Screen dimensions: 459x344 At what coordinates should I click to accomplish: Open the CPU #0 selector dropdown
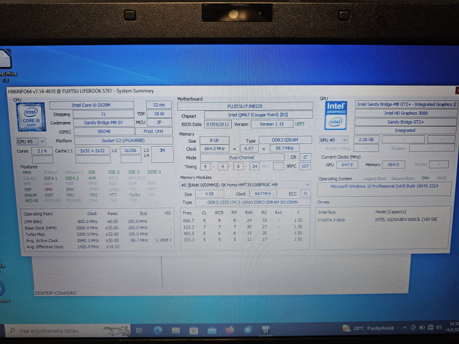pyautogui.click(x=31, y=142)
